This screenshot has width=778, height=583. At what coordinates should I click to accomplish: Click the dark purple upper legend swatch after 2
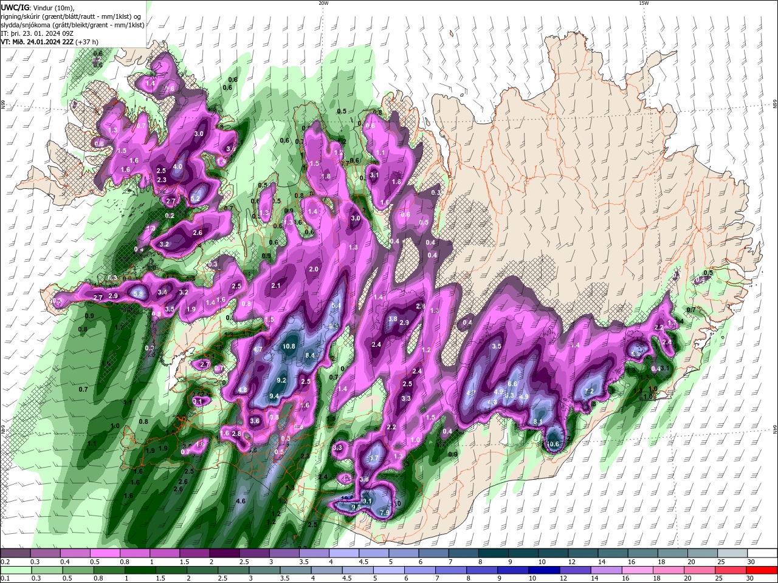(225, 553)
